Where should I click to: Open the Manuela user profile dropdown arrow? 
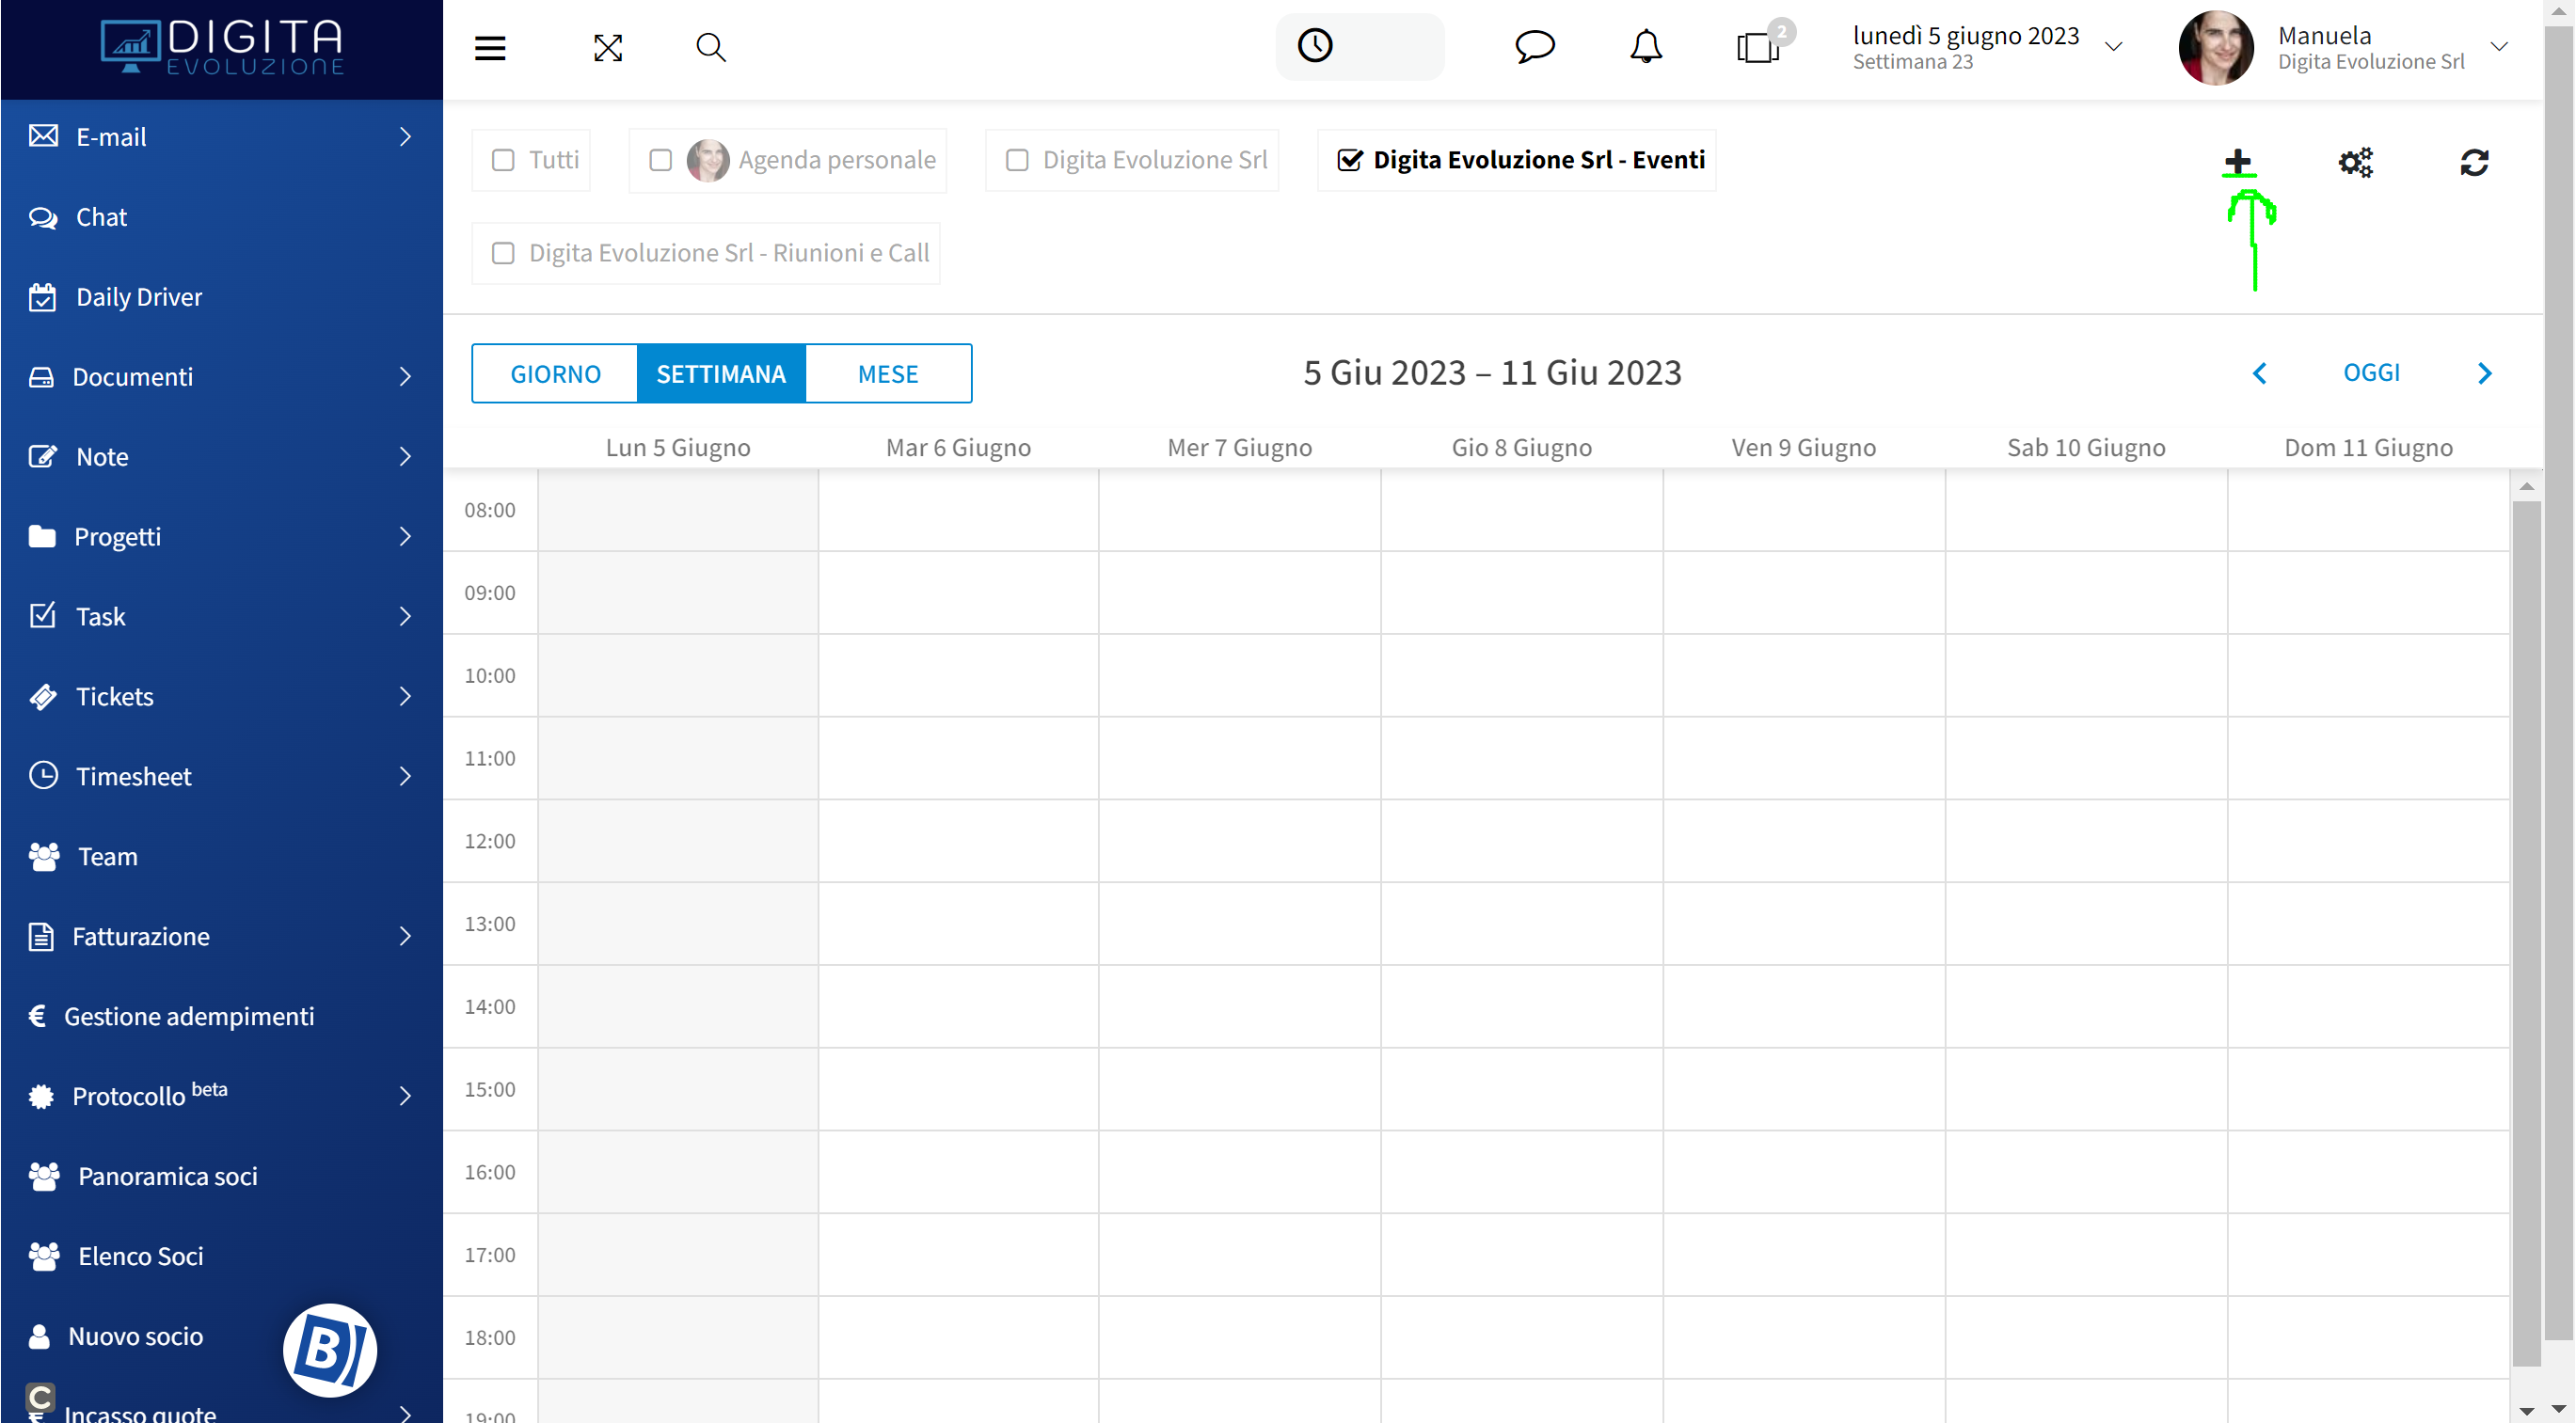coord(2499,47)
